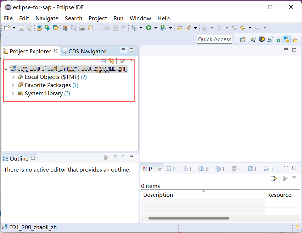Maximize the Project Explorer panel

point(132,50)
